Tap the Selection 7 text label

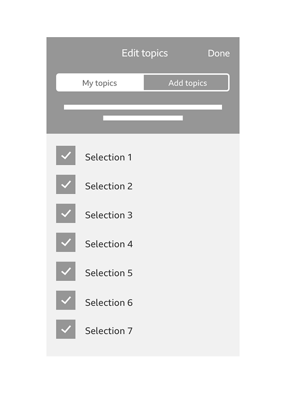pyautogui.click(x=109, y=331)
